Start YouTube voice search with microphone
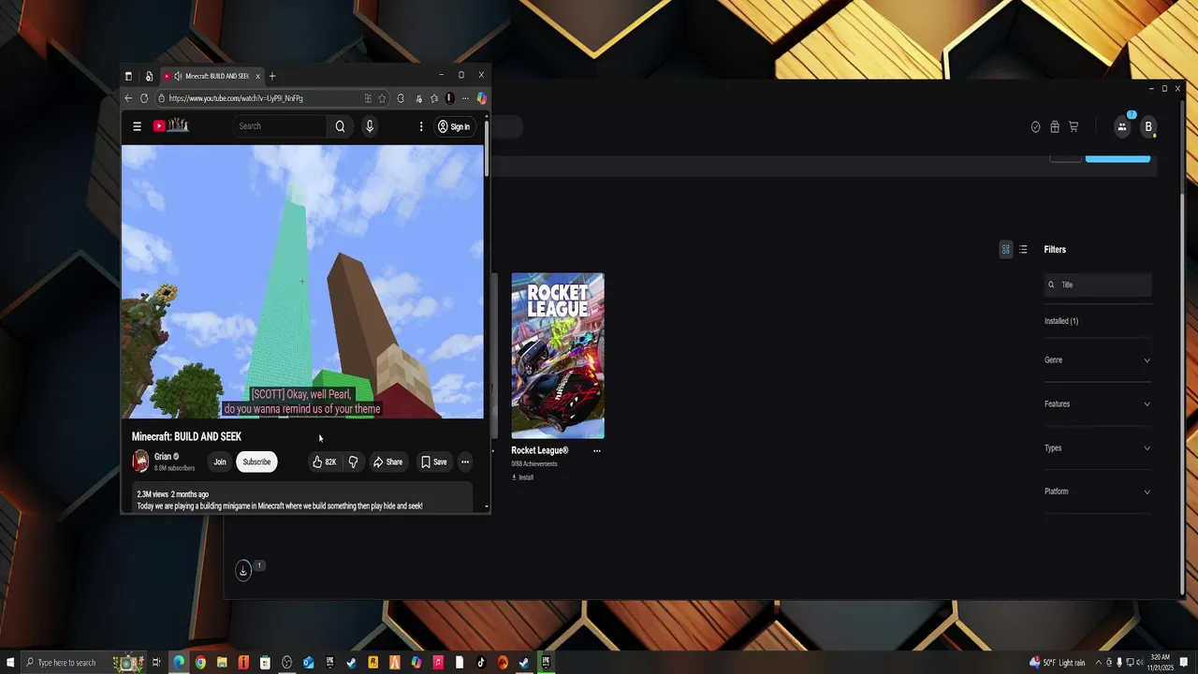The height and width of the screenshot is (674, 1198). 370,126
